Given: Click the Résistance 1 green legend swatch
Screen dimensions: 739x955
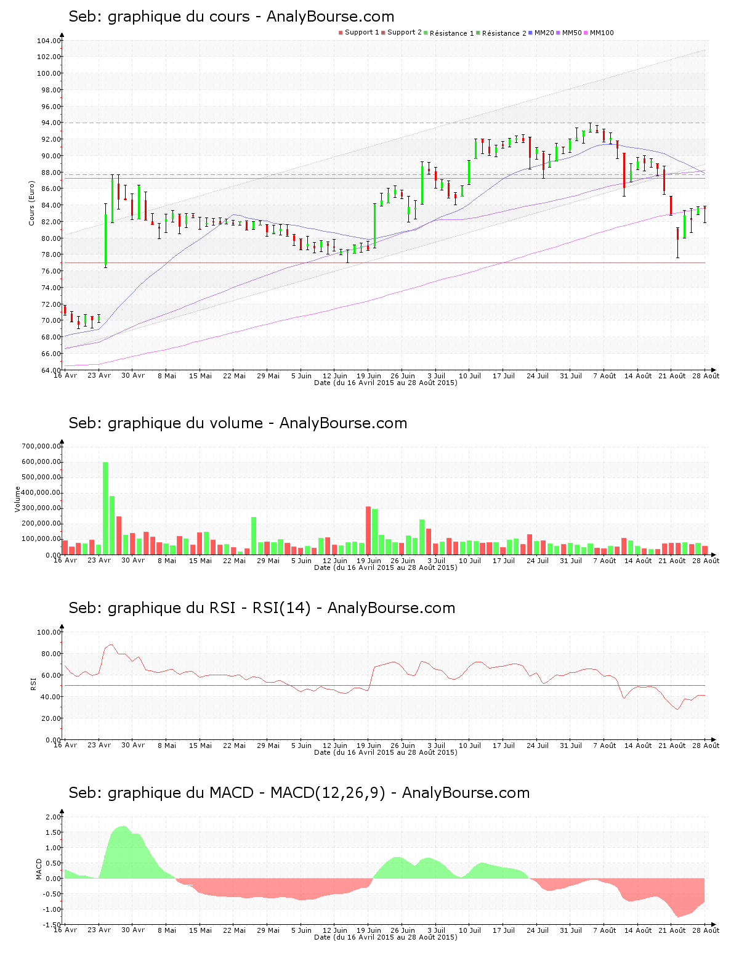Looking at the screenshot, I should (x=426, y=33).
